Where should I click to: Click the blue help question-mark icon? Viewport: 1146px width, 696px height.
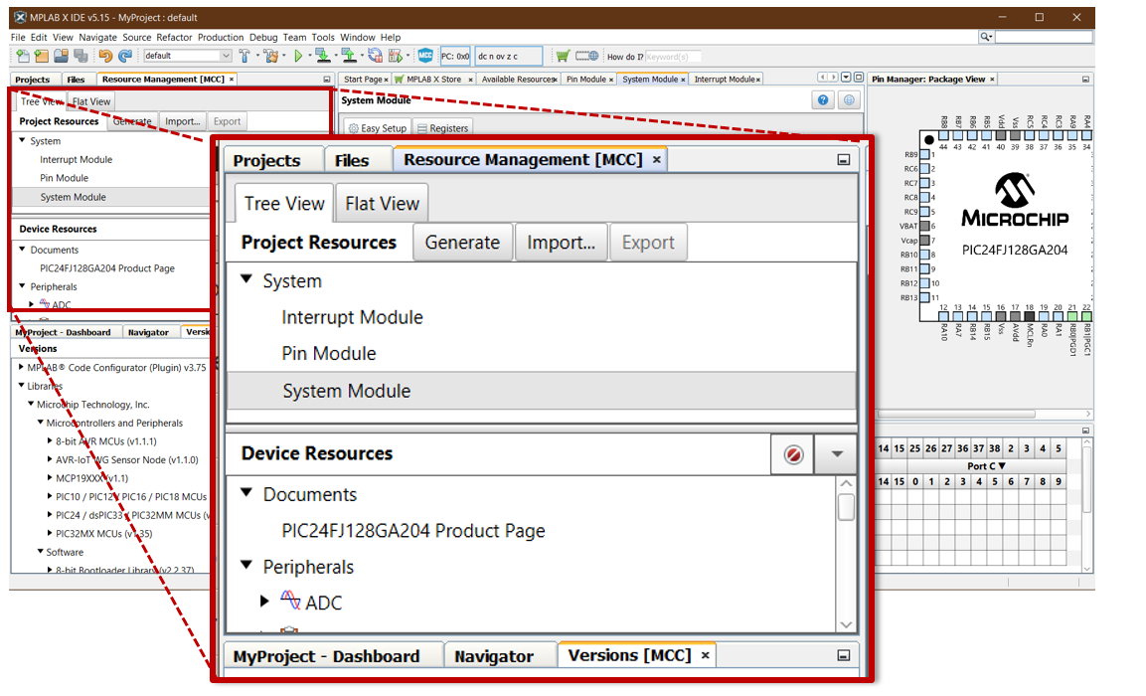coord(823,100)
